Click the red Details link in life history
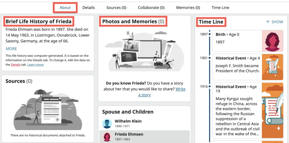This screenshot has width=289, height=143. point(16,65)
